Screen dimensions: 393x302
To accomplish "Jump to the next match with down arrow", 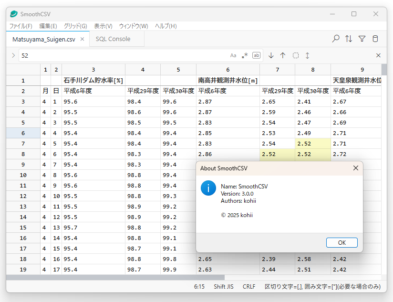I will [271, 55].
